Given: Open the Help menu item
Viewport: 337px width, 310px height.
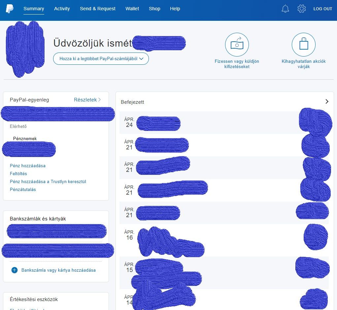Looking at the screenshot, I should pos(175,9).
